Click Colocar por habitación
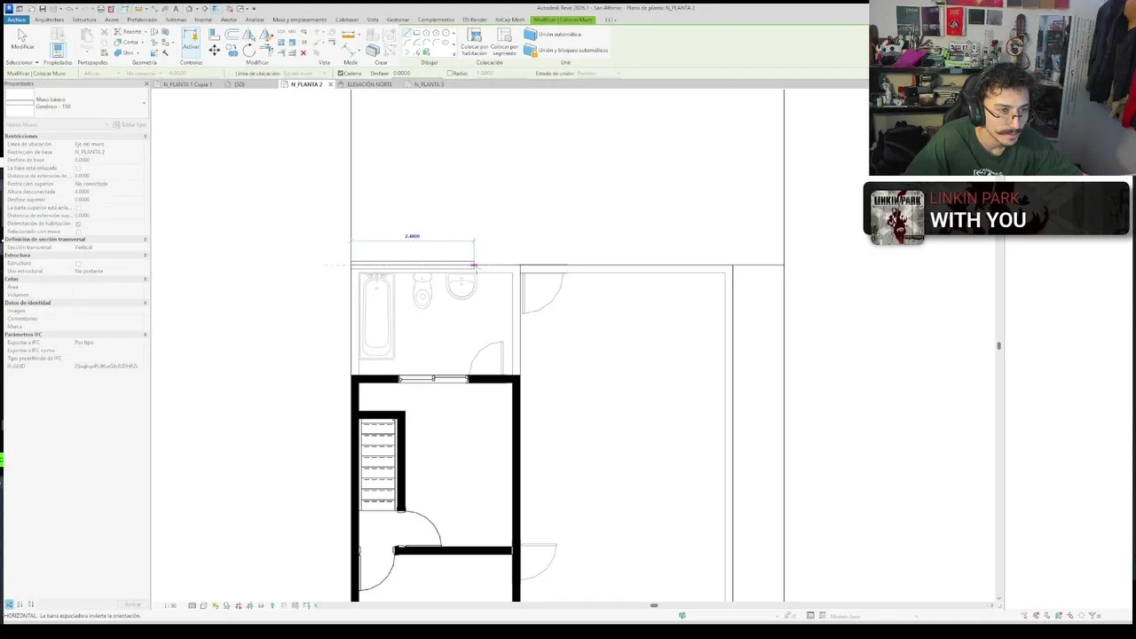 475,42
